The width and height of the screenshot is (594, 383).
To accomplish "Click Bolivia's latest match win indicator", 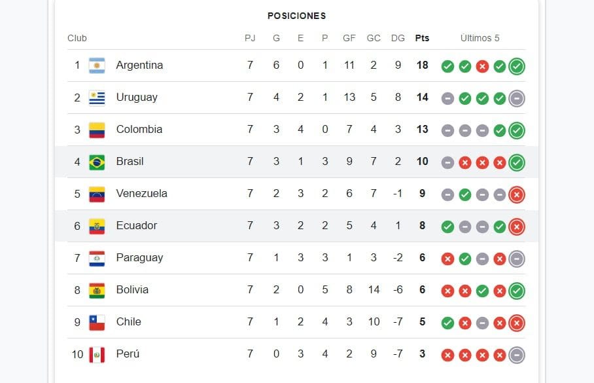I will pos(517,291).
